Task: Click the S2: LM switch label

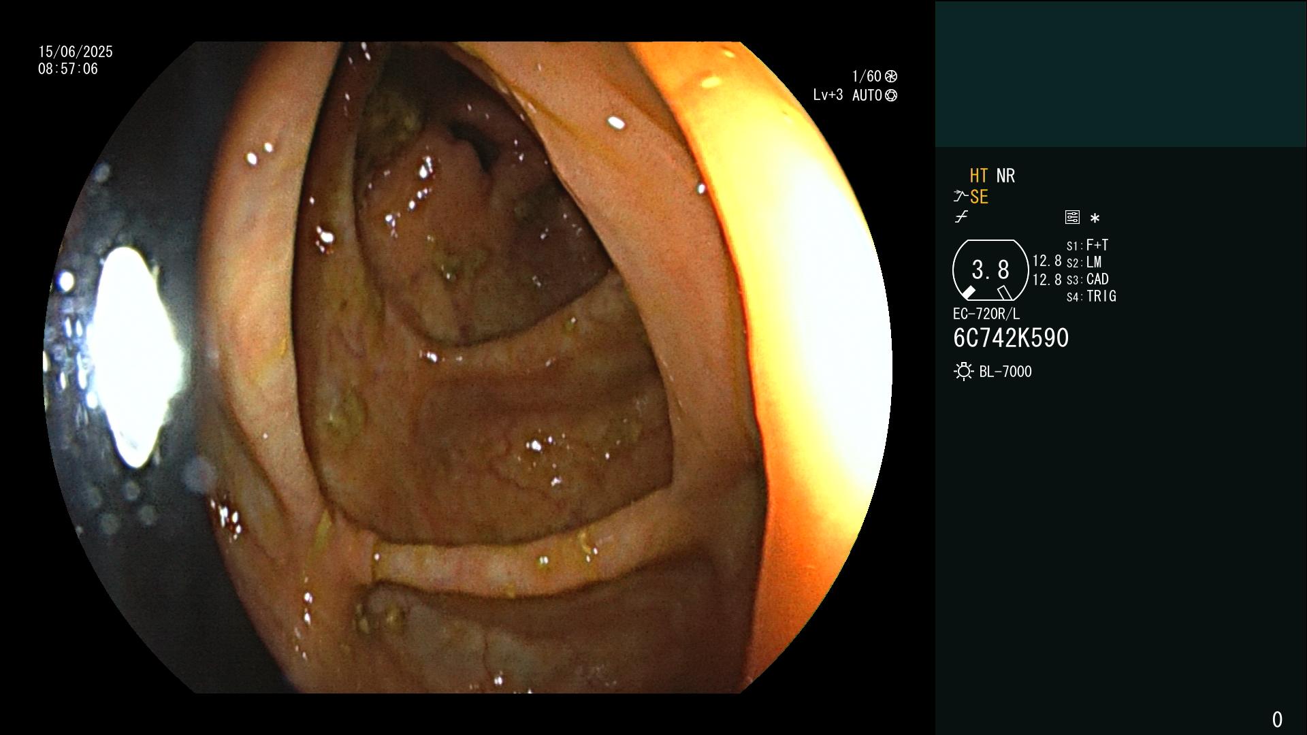Action: (1084, 262)
